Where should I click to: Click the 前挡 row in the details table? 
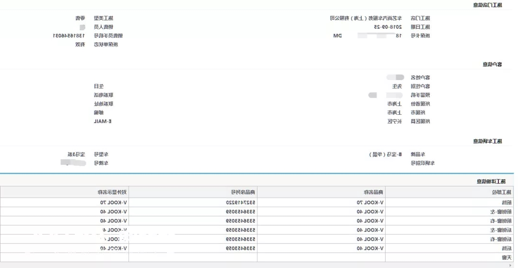click(257, 202)
